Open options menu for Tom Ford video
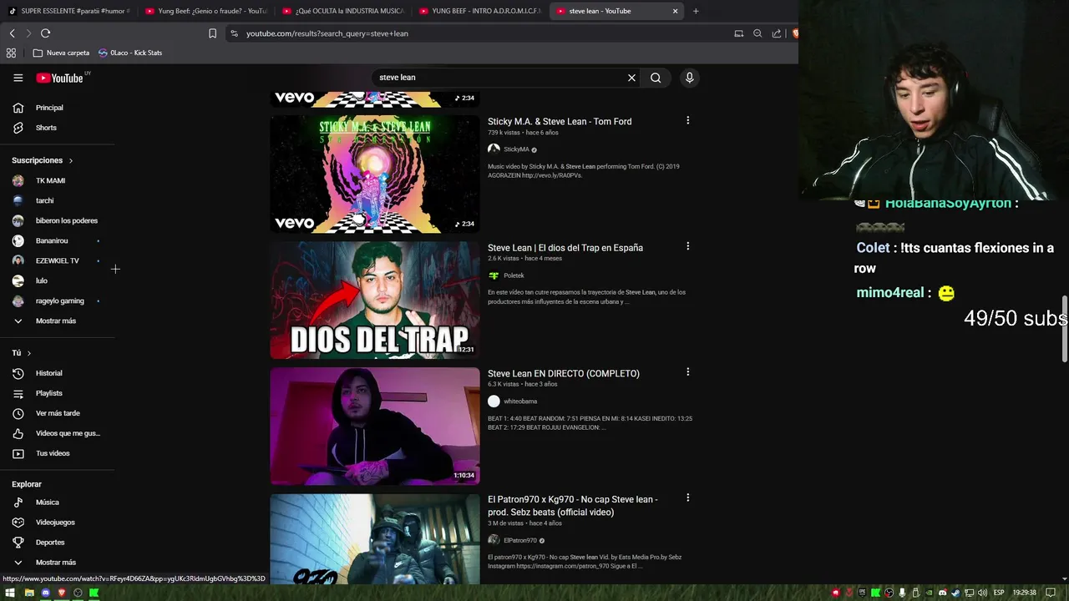 pos(687,120)
